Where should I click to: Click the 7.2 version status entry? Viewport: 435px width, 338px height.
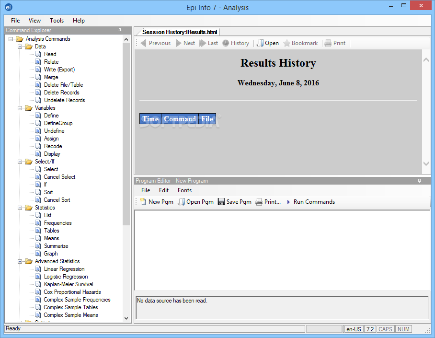point(370,329)
